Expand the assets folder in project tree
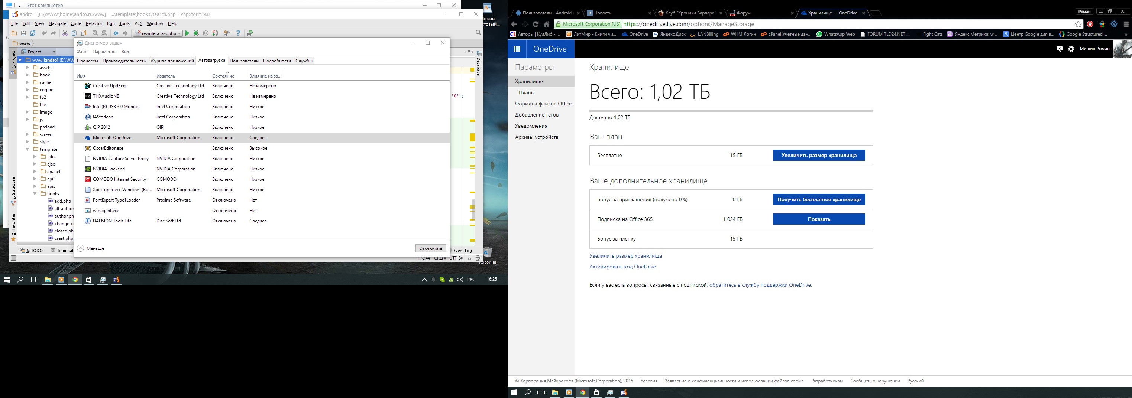Screen dimensions: 1132x398 tap(27, 68)
